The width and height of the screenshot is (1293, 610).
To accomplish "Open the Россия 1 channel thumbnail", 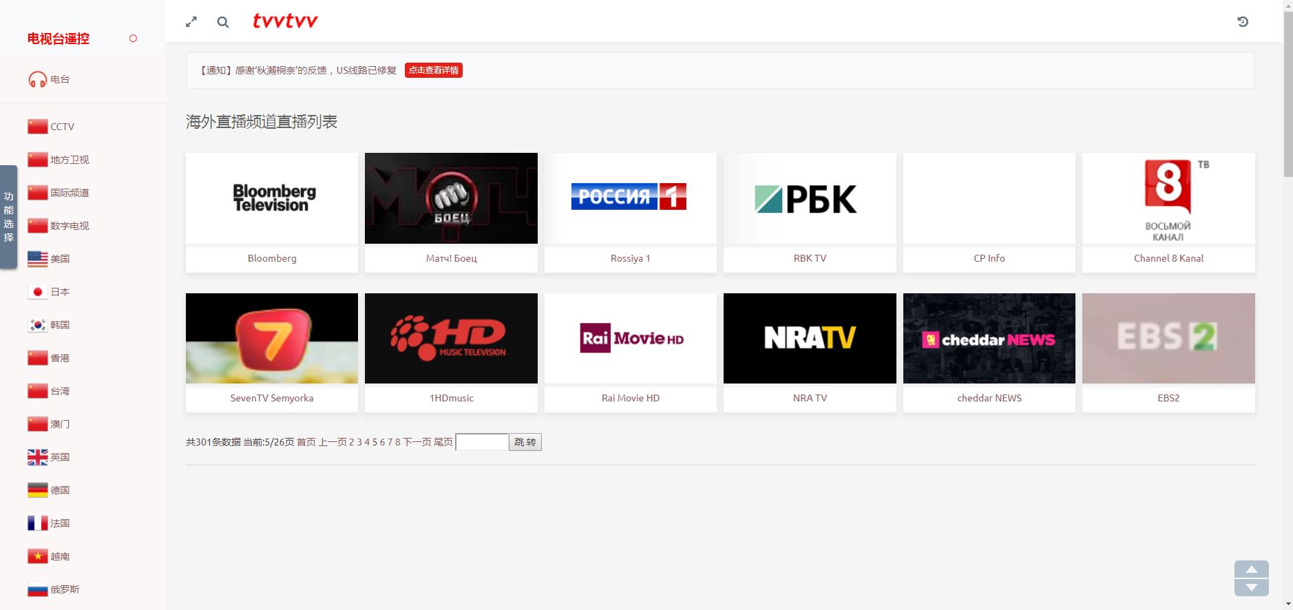I will (x=631, y=198).
